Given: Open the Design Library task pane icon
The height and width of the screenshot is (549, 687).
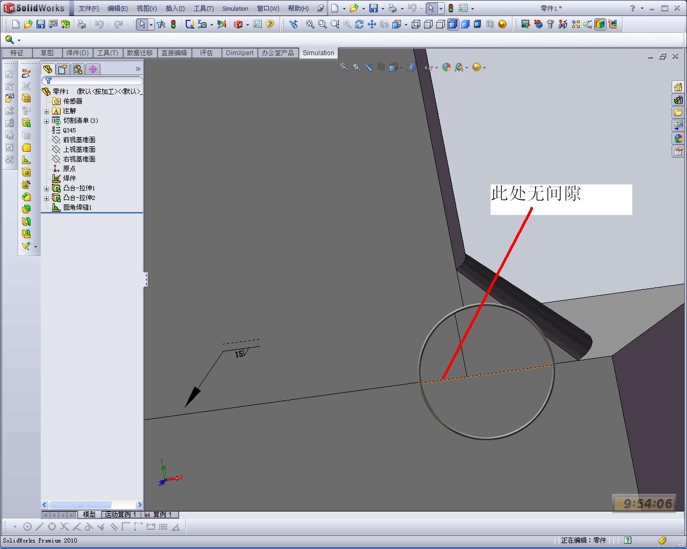Looking at the screenshot, I should [x=678, y=100].
